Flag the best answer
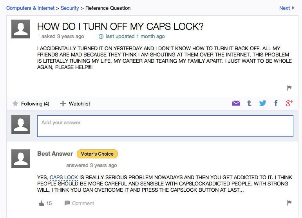 click(x=289, y=203)
